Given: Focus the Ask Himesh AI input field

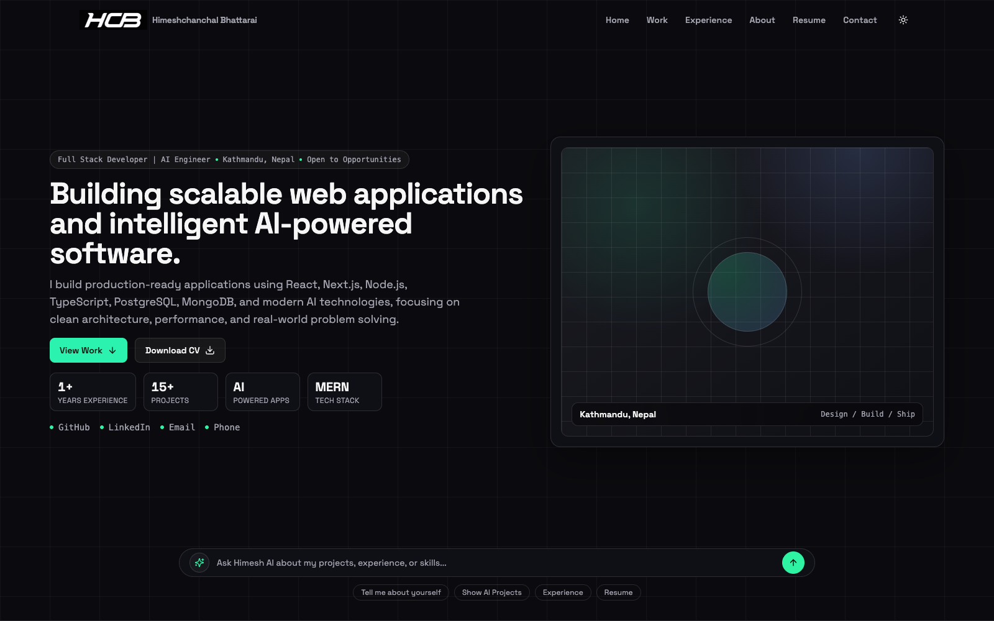Looking at the screenshot, I should pos(496,563).
